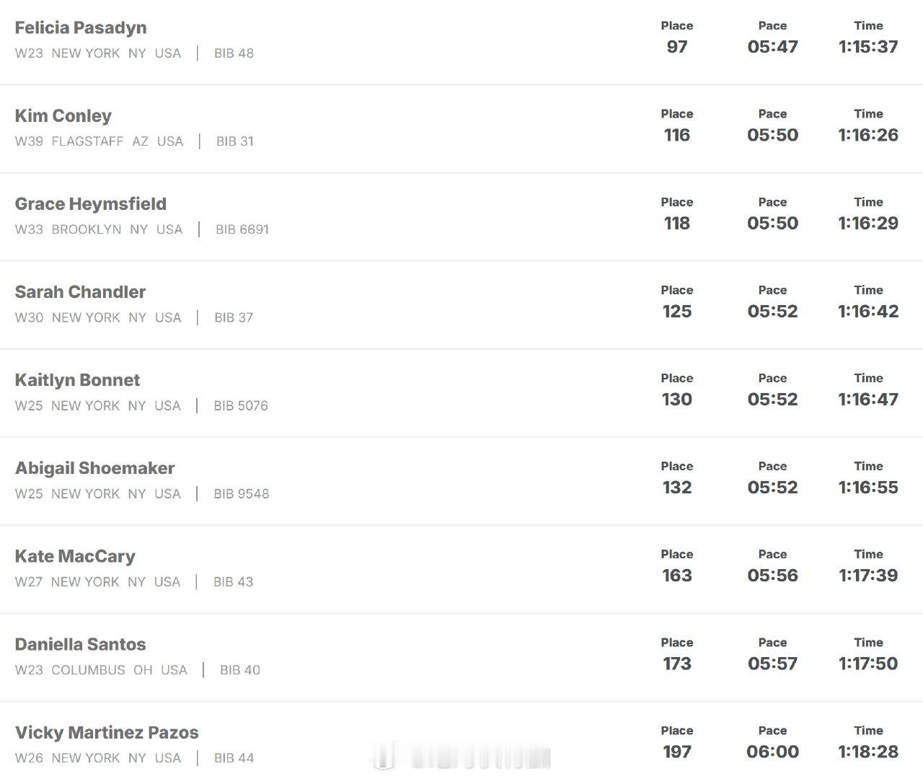Click Daniella Santos's name
This screenshot has width=923, height=779.
pyautogui.click(x=80, y=644)
